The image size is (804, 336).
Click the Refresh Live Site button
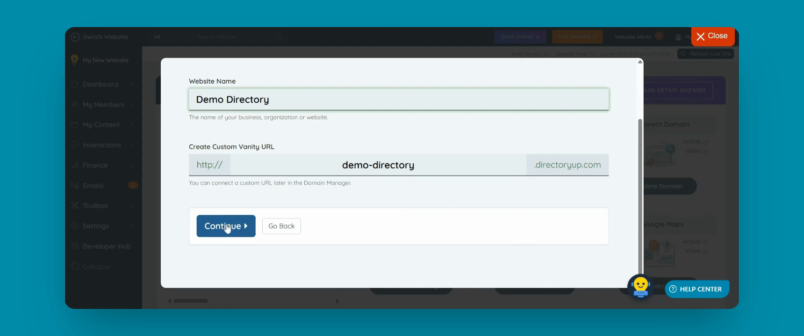[706, 54]
